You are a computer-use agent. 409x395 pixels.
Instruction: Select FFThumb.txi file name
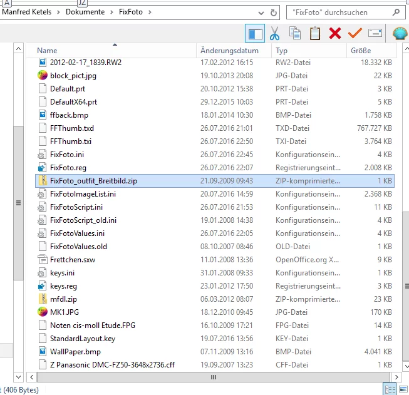click(x=71, y=141)
